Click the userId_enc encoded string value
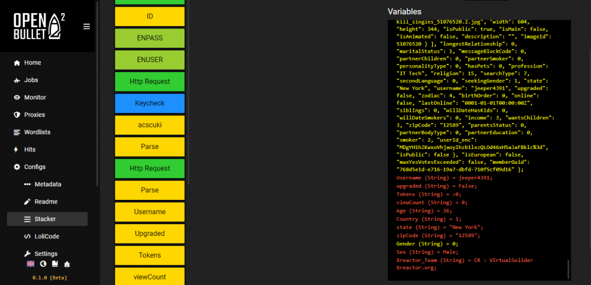This screenshot has height=285, width=591. coord(472,147)
